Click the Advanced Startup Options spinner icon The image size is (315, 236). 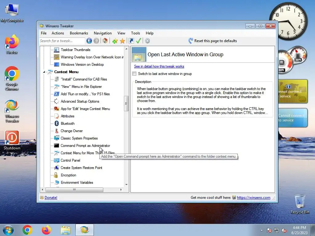(57, 101)
